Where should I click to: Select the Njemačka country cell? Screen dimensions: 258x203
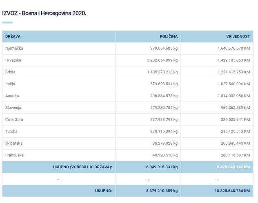14,48
